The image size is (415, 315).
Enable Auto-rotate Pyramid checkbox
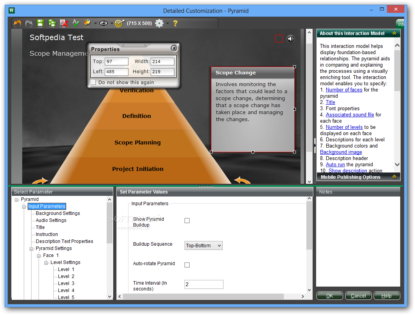[x=187, y=265]
